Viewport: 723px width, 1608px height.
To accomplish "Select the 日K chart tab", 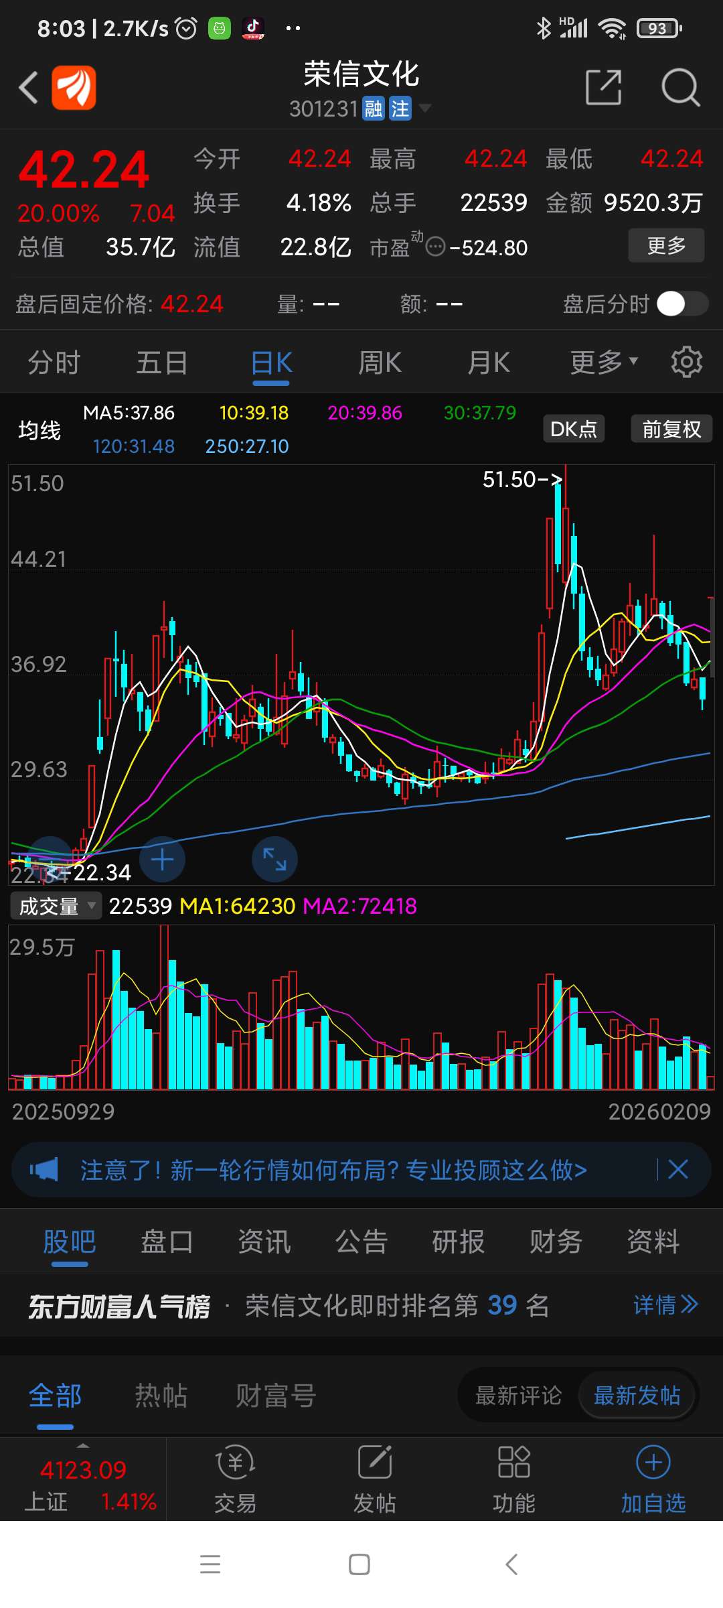I will click(x=271, y=363).
